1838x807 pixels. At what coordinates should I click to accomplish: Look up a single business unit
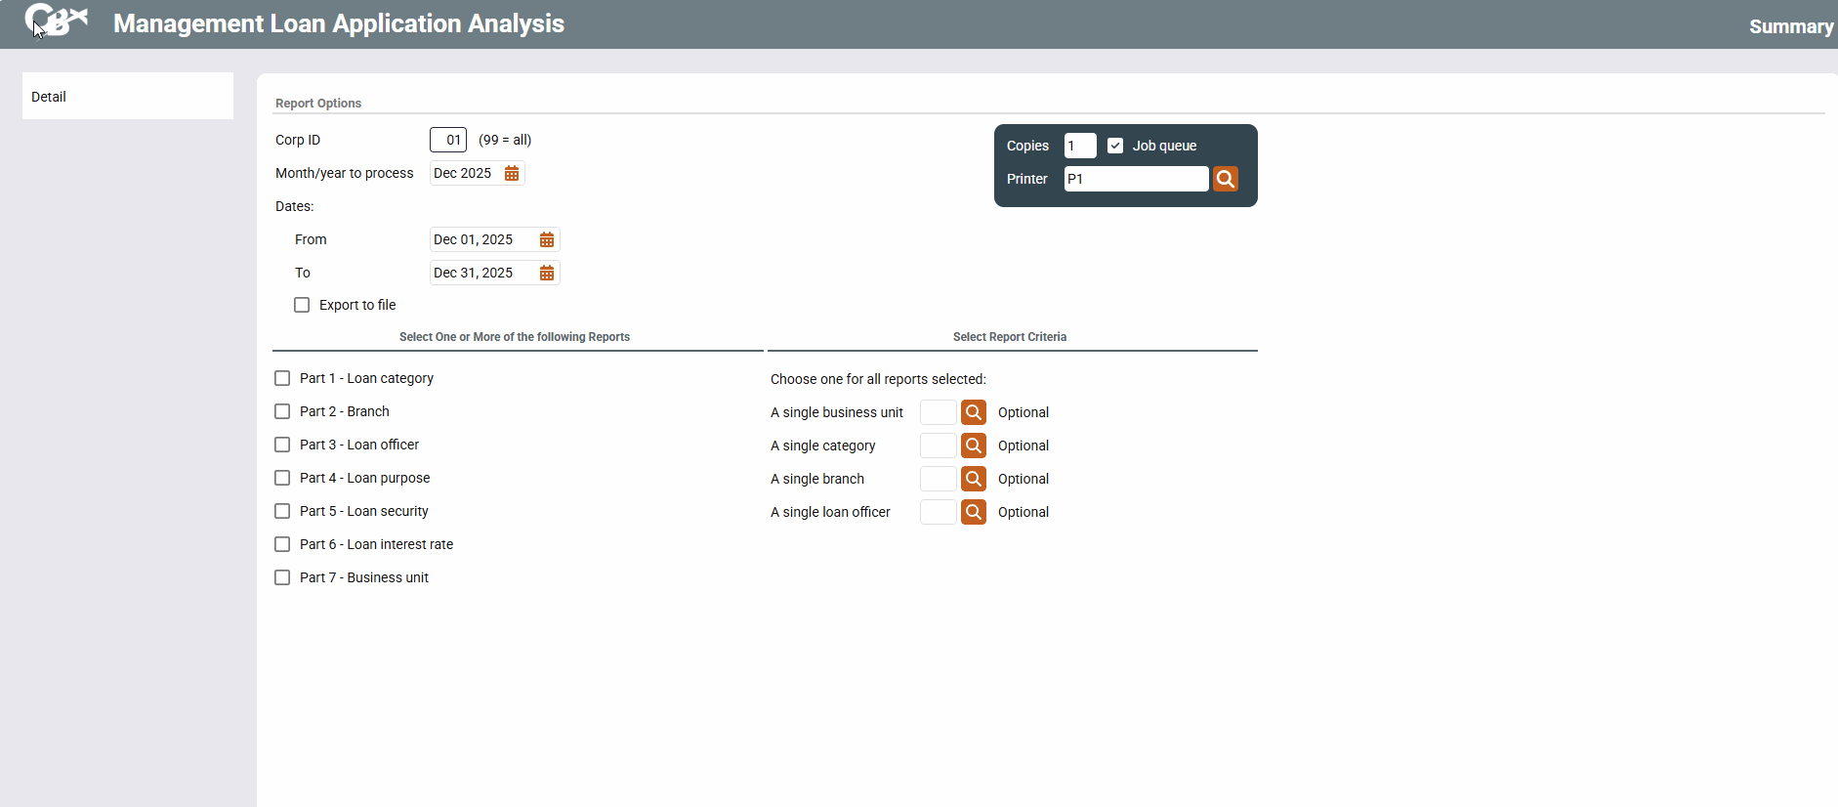point(973,412)
